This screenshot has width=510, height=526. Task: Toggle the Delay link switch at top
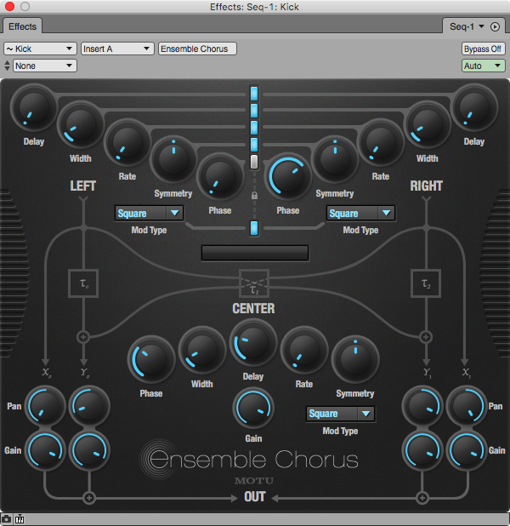(254, 94)
